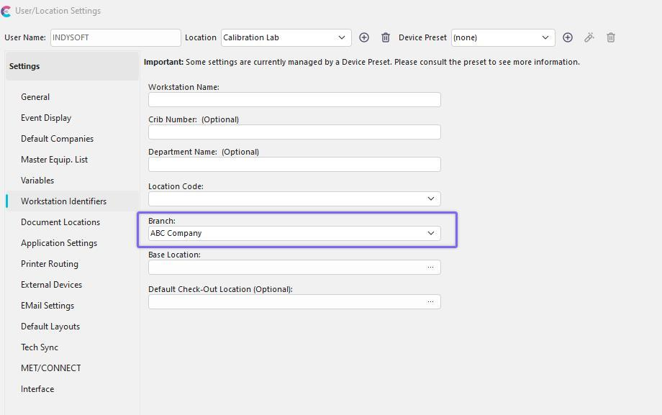Click the delete Device Preset trash icon
The height and width of the screenshot is (415, 662).
611,37
